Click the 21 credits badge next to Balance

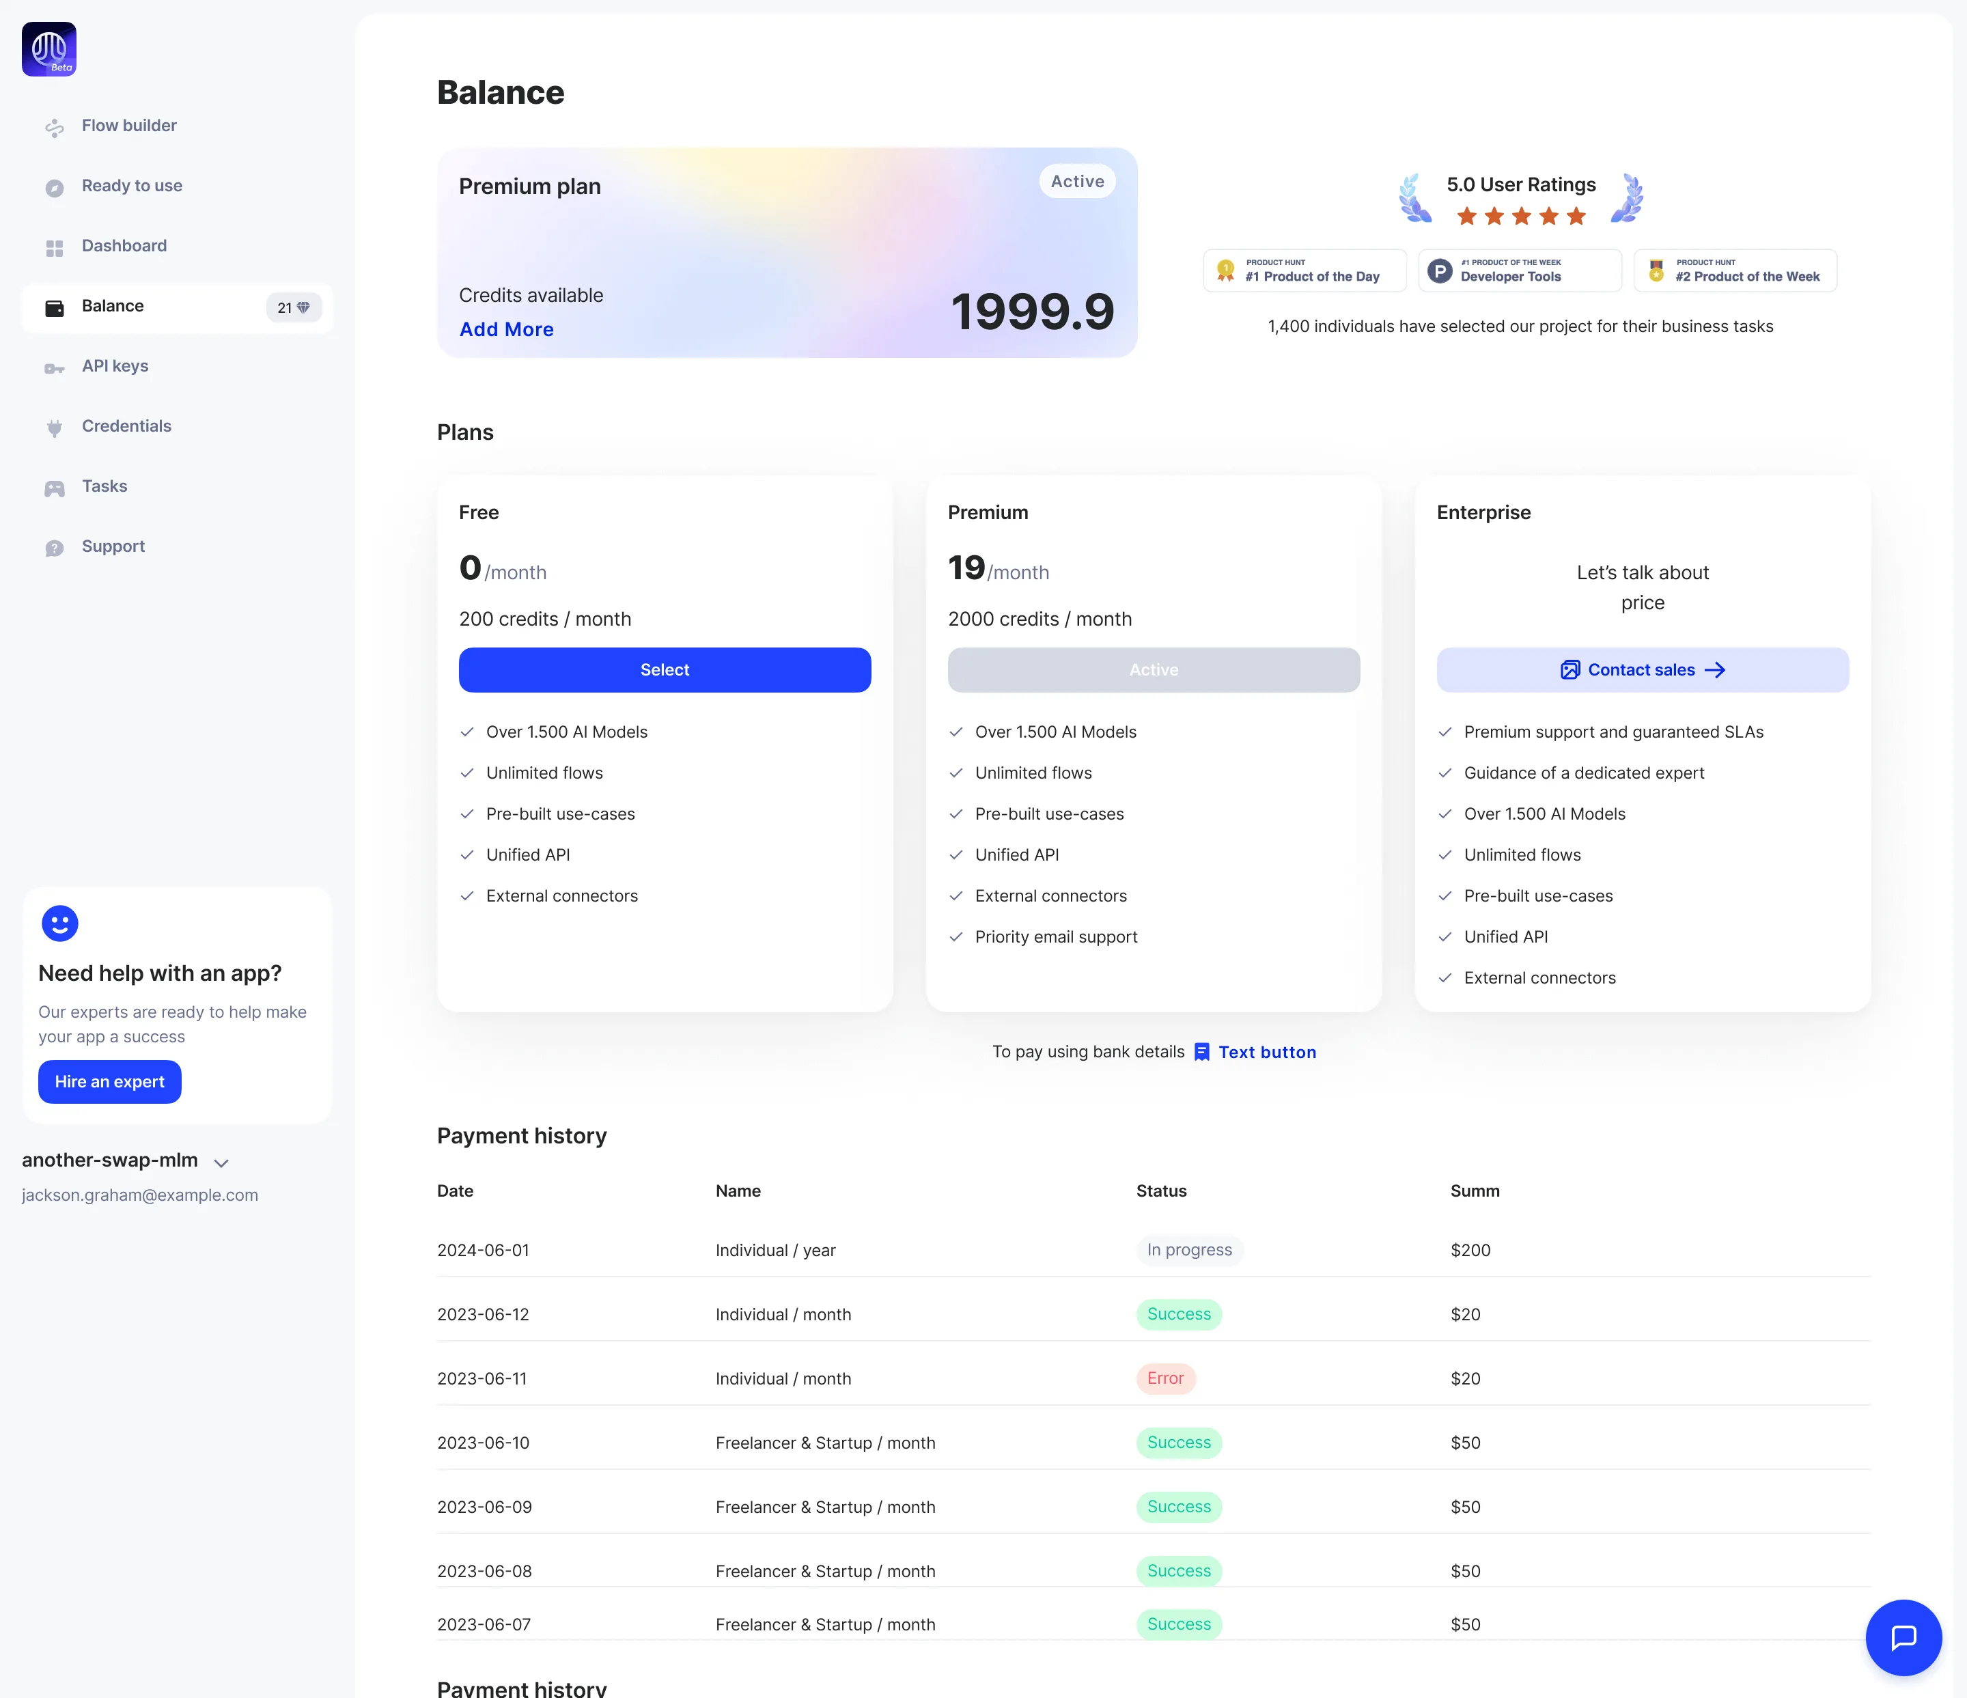[293, 307]
